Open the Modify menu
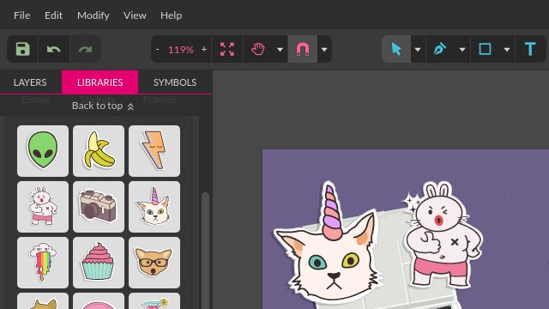 (94, 15)
